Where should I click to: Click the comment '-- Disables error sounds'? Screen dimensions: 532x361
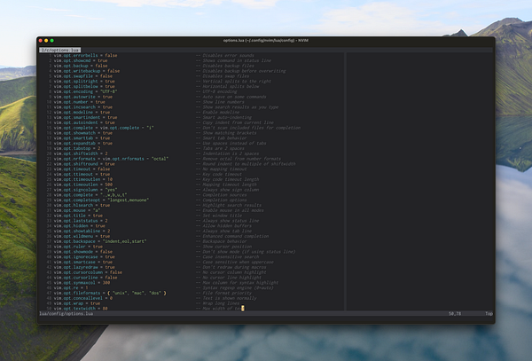point(225,55)
